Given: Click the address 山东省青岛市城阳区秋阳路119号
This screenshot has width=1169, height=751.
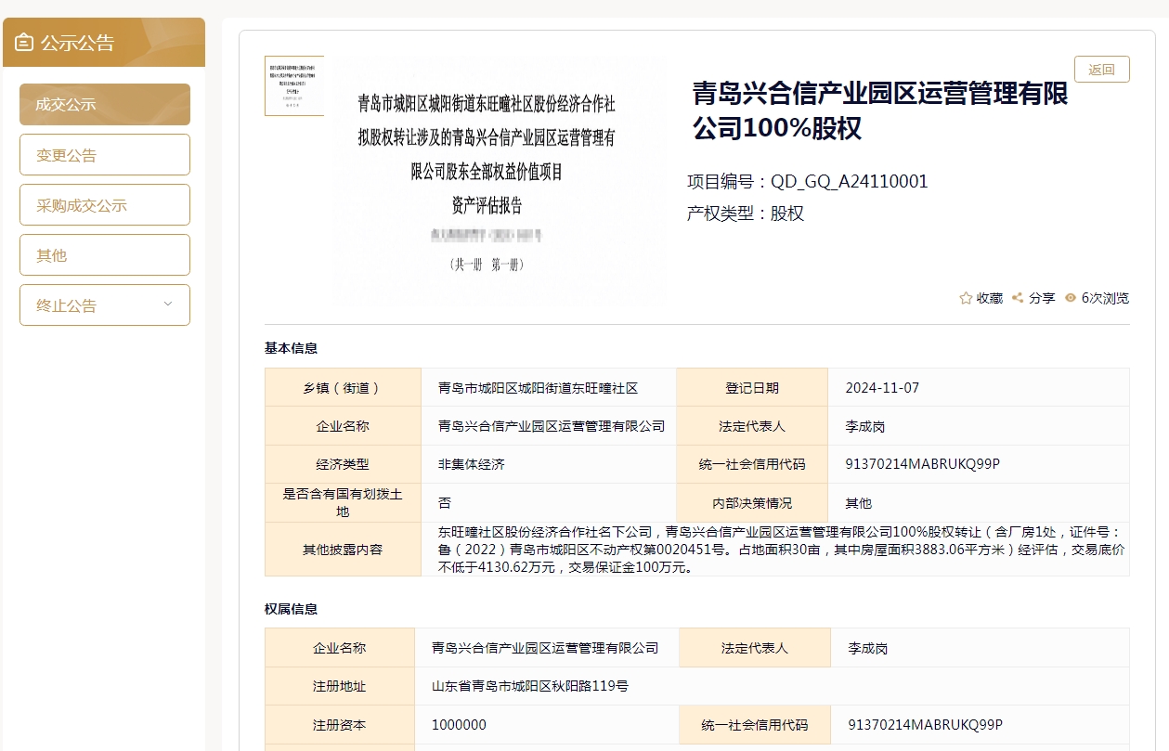Looking at the screenshot, I should tap(530, 687).
